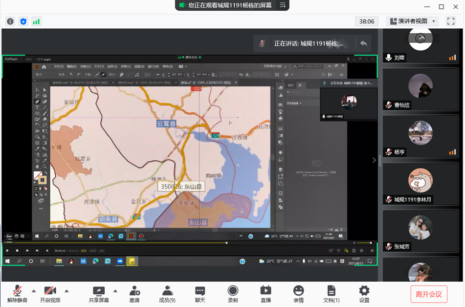Enter full screen mode
Screen dimensions: 465x307
(450, 21)
